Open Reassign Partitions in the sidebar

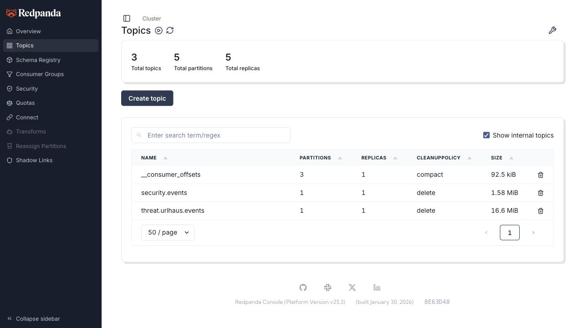(51, 146)
